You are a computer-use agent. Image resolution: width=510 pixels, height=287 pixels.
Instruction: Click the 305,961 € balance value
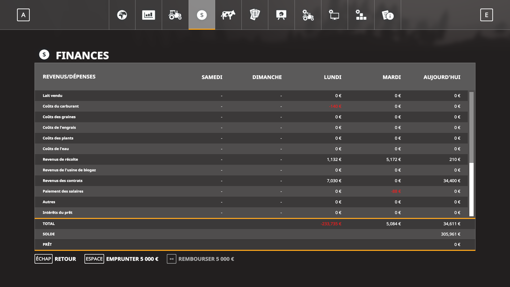click(451, 234)
